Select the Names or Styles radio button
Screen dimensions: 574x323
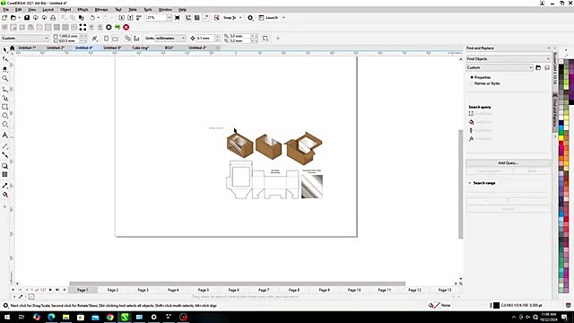click(x=472, y=83)
